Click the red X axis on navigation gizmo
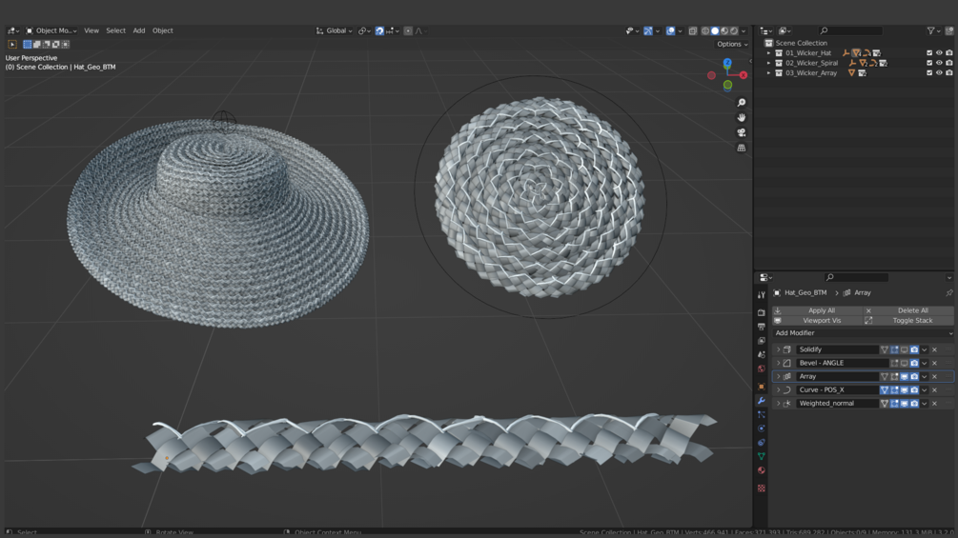 point(743,75)
